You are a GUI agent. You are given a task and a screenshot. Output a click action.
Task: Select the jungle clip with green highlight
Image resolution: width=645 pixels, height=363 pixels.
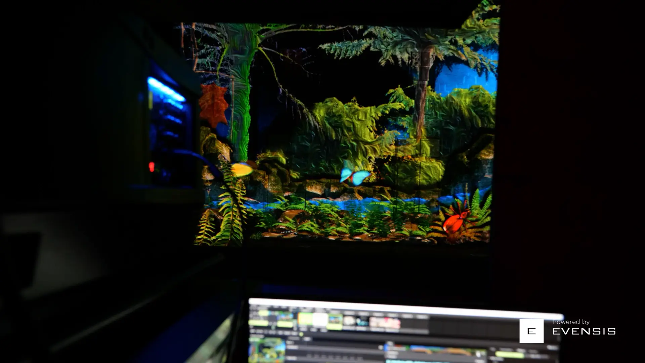(335, 322)
